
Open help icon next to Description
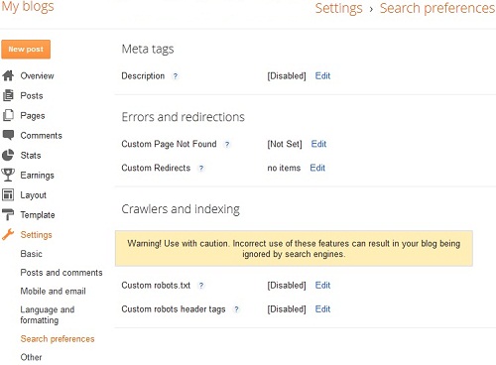click(176, 76)
